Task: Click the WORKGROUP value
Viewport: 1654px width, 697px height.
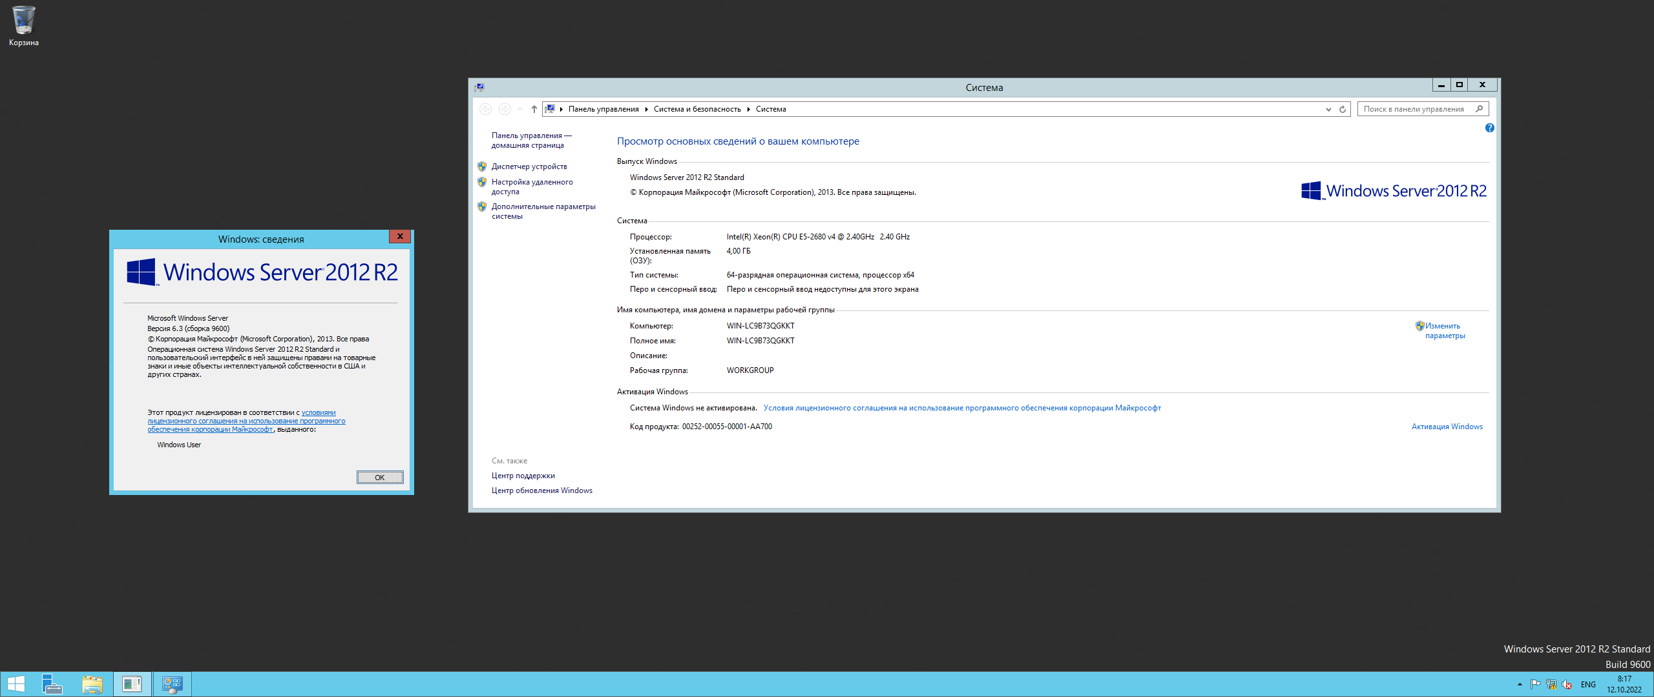Action: point(750,370)
